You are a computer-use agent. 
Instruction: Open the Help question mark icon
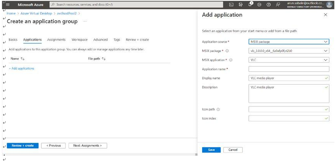[x=268, y=5]
